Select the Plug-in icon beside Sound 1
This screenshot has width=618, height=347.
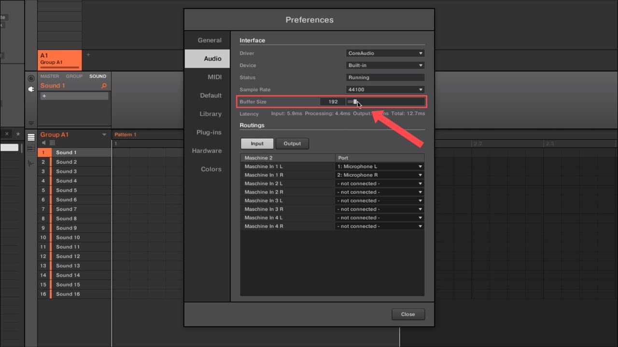[x=31, y=89]
